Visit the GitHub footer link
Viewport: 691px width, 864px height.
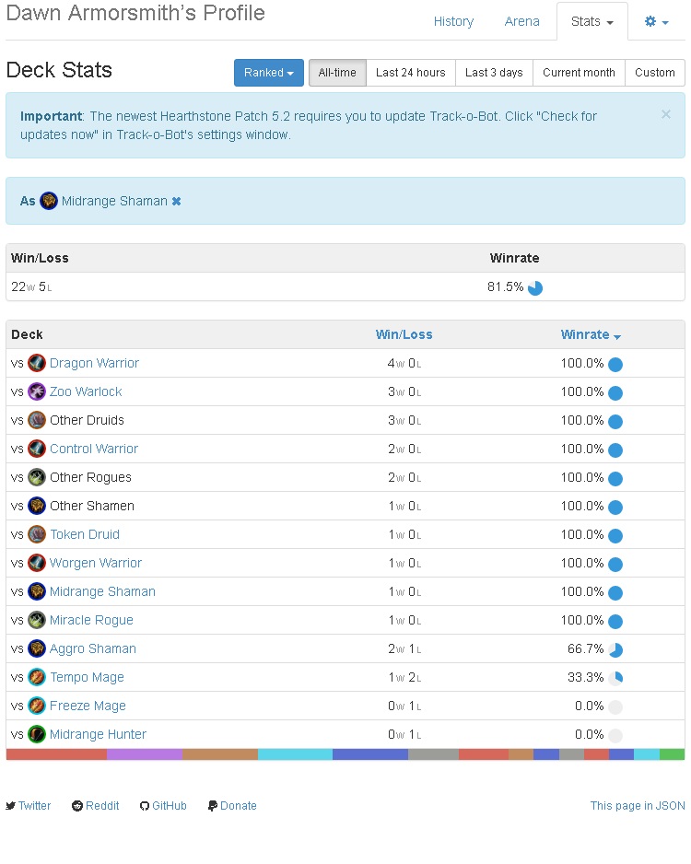(163, 805)
